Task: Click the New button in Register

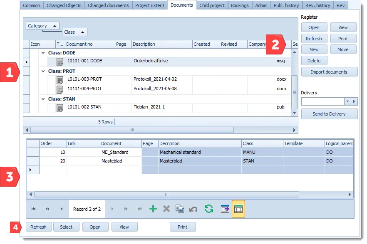Action: [314, 49]
